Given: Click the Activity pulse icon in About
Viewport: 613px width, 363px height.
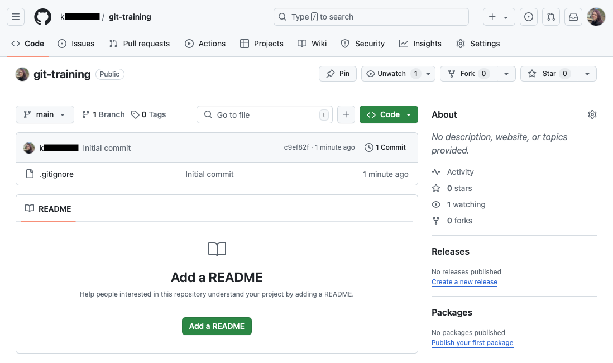Looking at the screenshot, I should coord(436,172).
